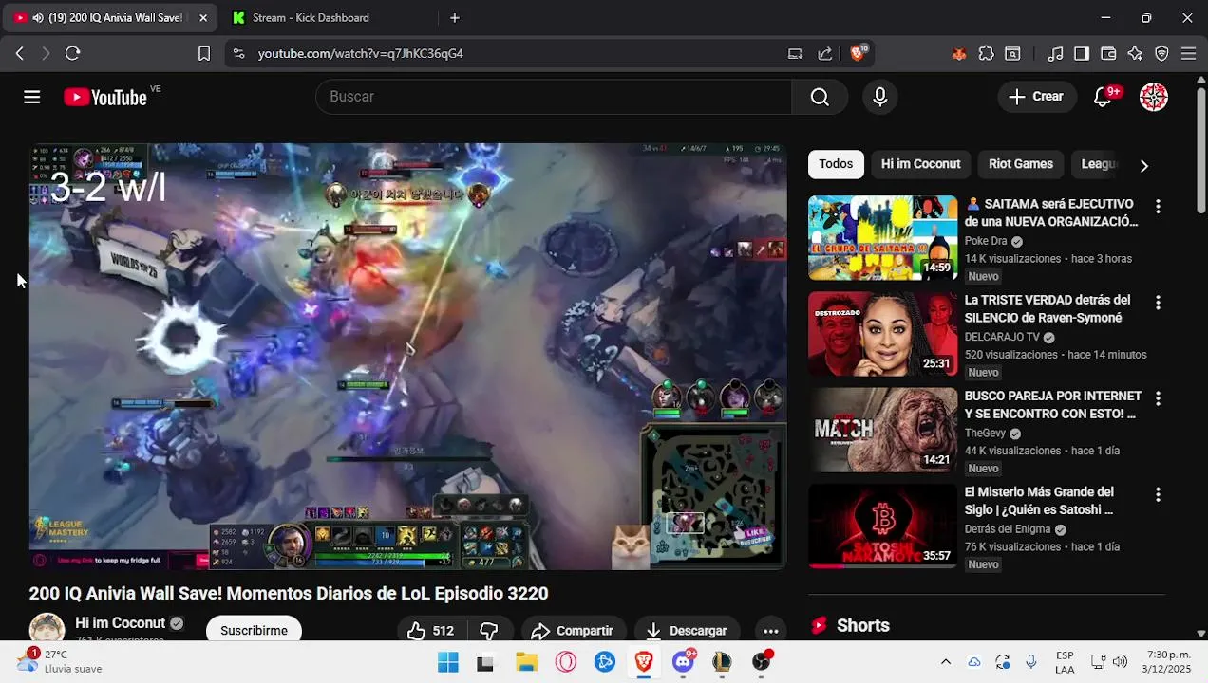Viewport: 1208px width, 683px height.
Task: Open more actions for SAITAMA video
Action: point(1158,207)
